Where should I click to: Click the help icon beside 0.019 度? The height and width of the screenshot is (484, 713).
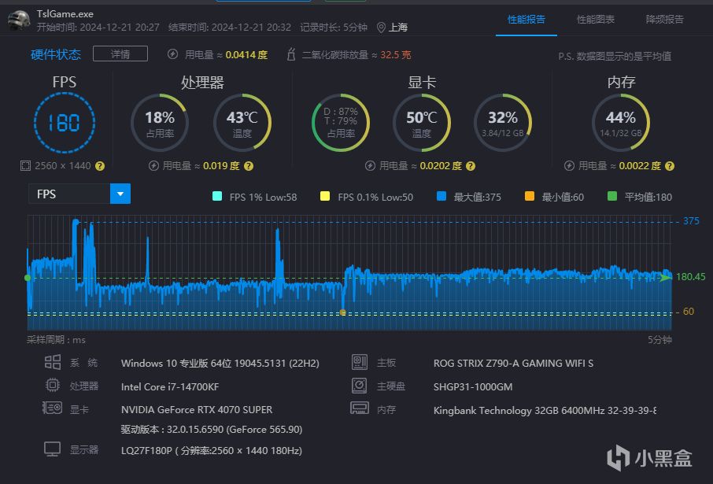click(248, 166)
